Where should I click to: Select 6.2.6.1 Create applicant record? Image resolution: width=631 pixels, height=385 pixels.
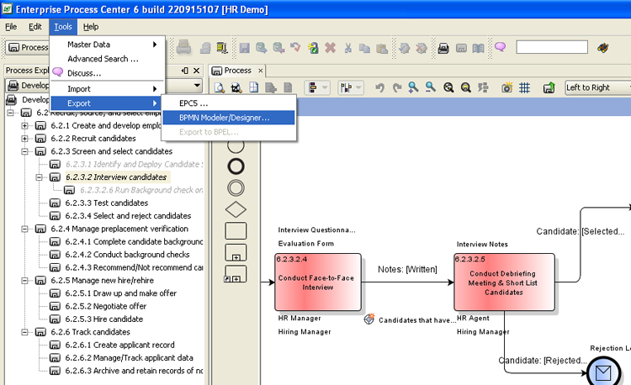[x=119, y=345]
